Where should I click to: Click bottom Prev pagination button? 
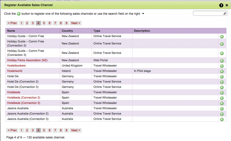point(12,130)
